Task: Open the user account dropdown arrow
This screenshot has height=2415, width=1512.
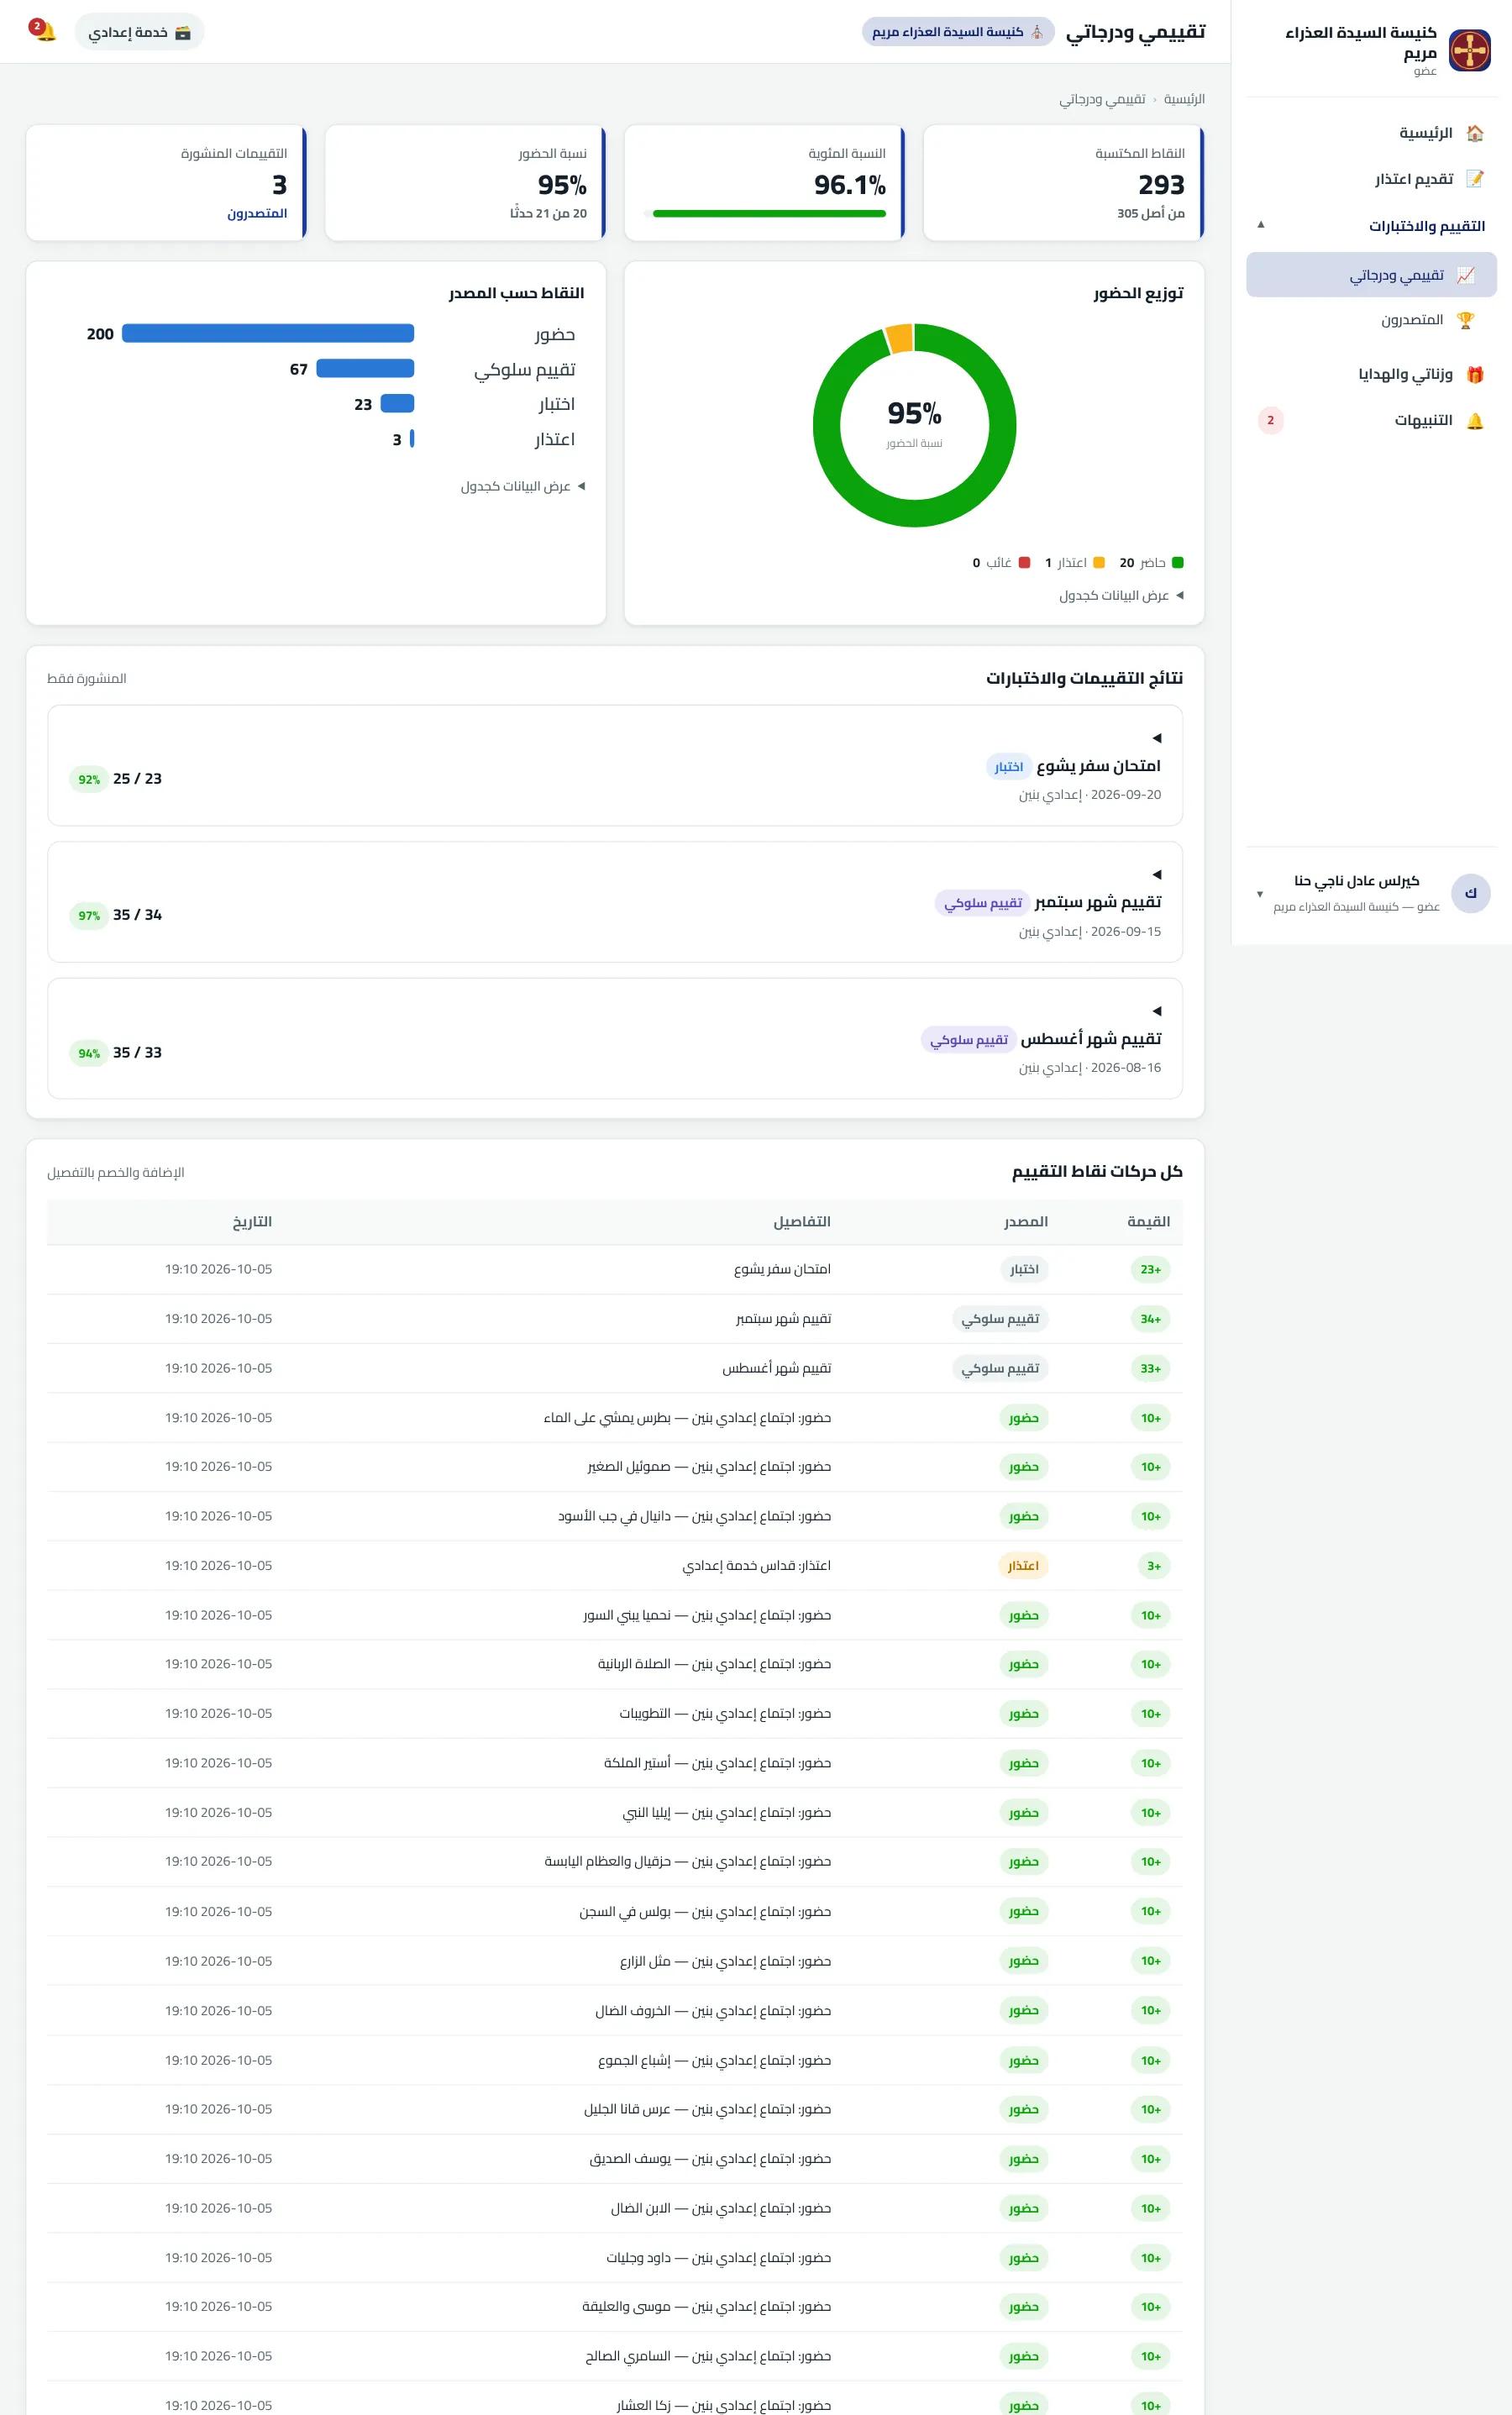Action: 1260,894
